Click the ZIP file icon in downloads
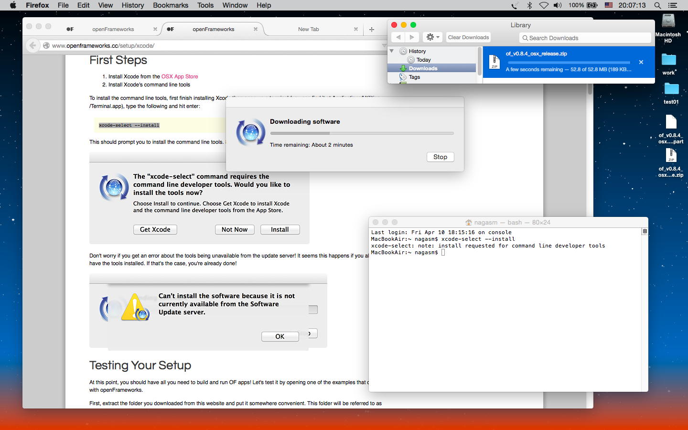This screenshot has width=688, height=430. click(494, 62)
